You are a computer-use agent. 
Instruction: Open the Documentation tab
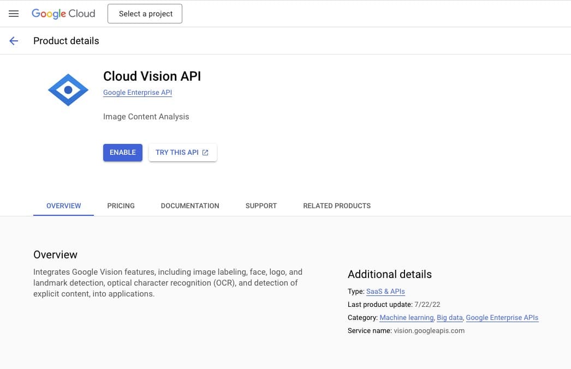(x=190, y=206)
